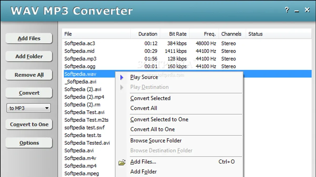The width and height of the screenshot is (316, 177).
Task: Sort by the Bit Rate column header
Action: click(175, 34)
